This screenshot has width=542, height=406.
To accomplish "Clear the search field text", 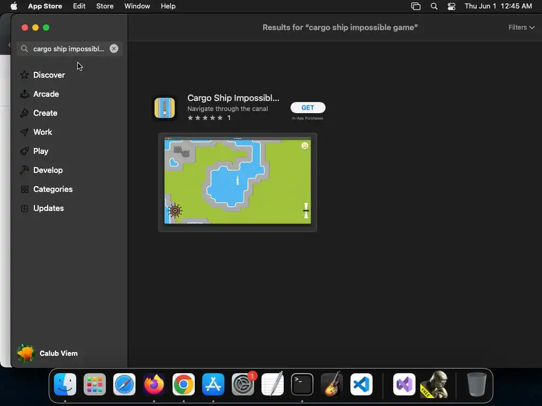I will tap(114, 49).
